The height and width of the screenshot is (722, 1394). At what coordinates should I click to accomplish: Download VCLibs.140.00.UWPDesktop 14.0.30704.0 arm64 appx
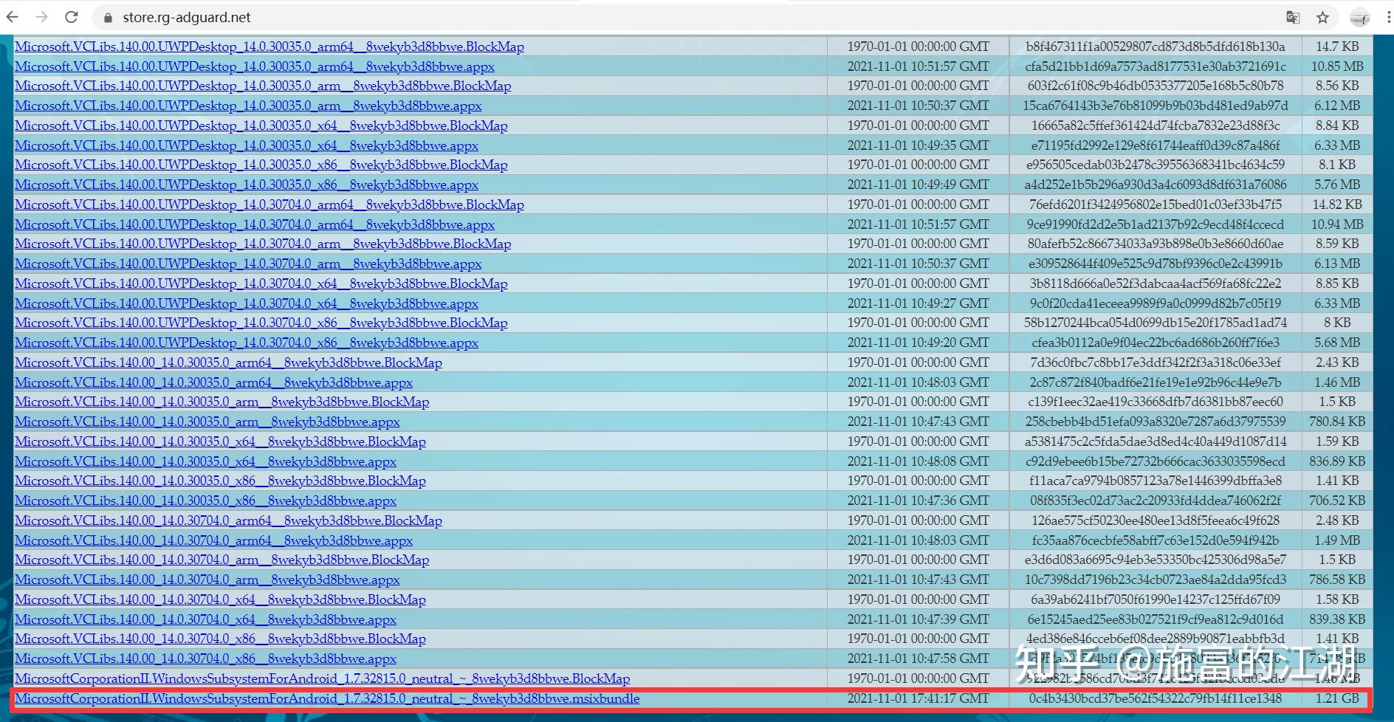tap(255, 224)
